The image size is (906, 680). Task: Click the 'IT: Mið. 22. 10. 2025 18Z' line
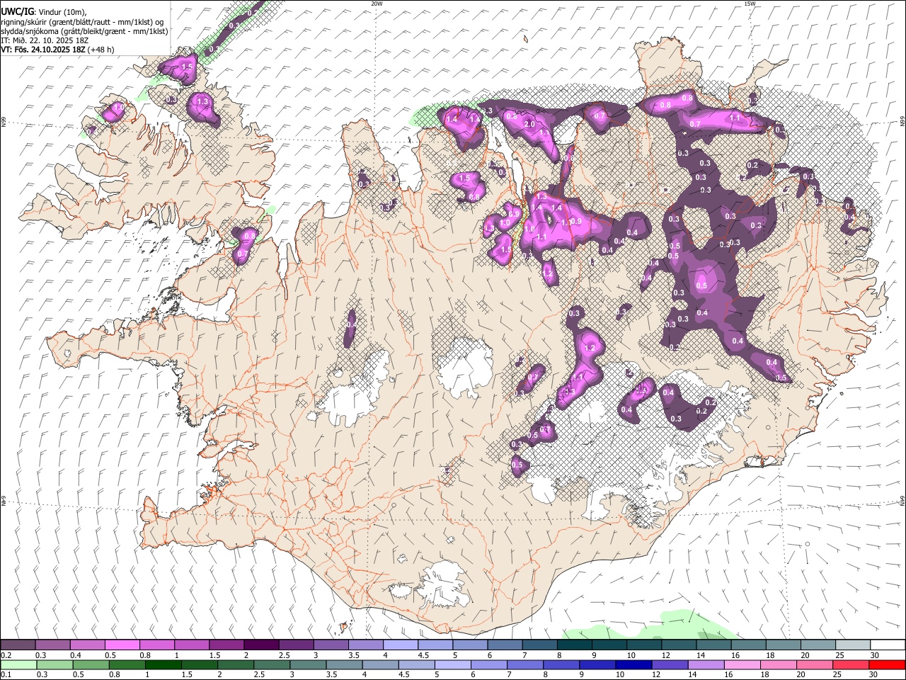coord(45,40)
